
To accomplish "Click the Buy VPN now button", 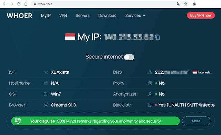I will pyautogui.click(x=201, y=15).
